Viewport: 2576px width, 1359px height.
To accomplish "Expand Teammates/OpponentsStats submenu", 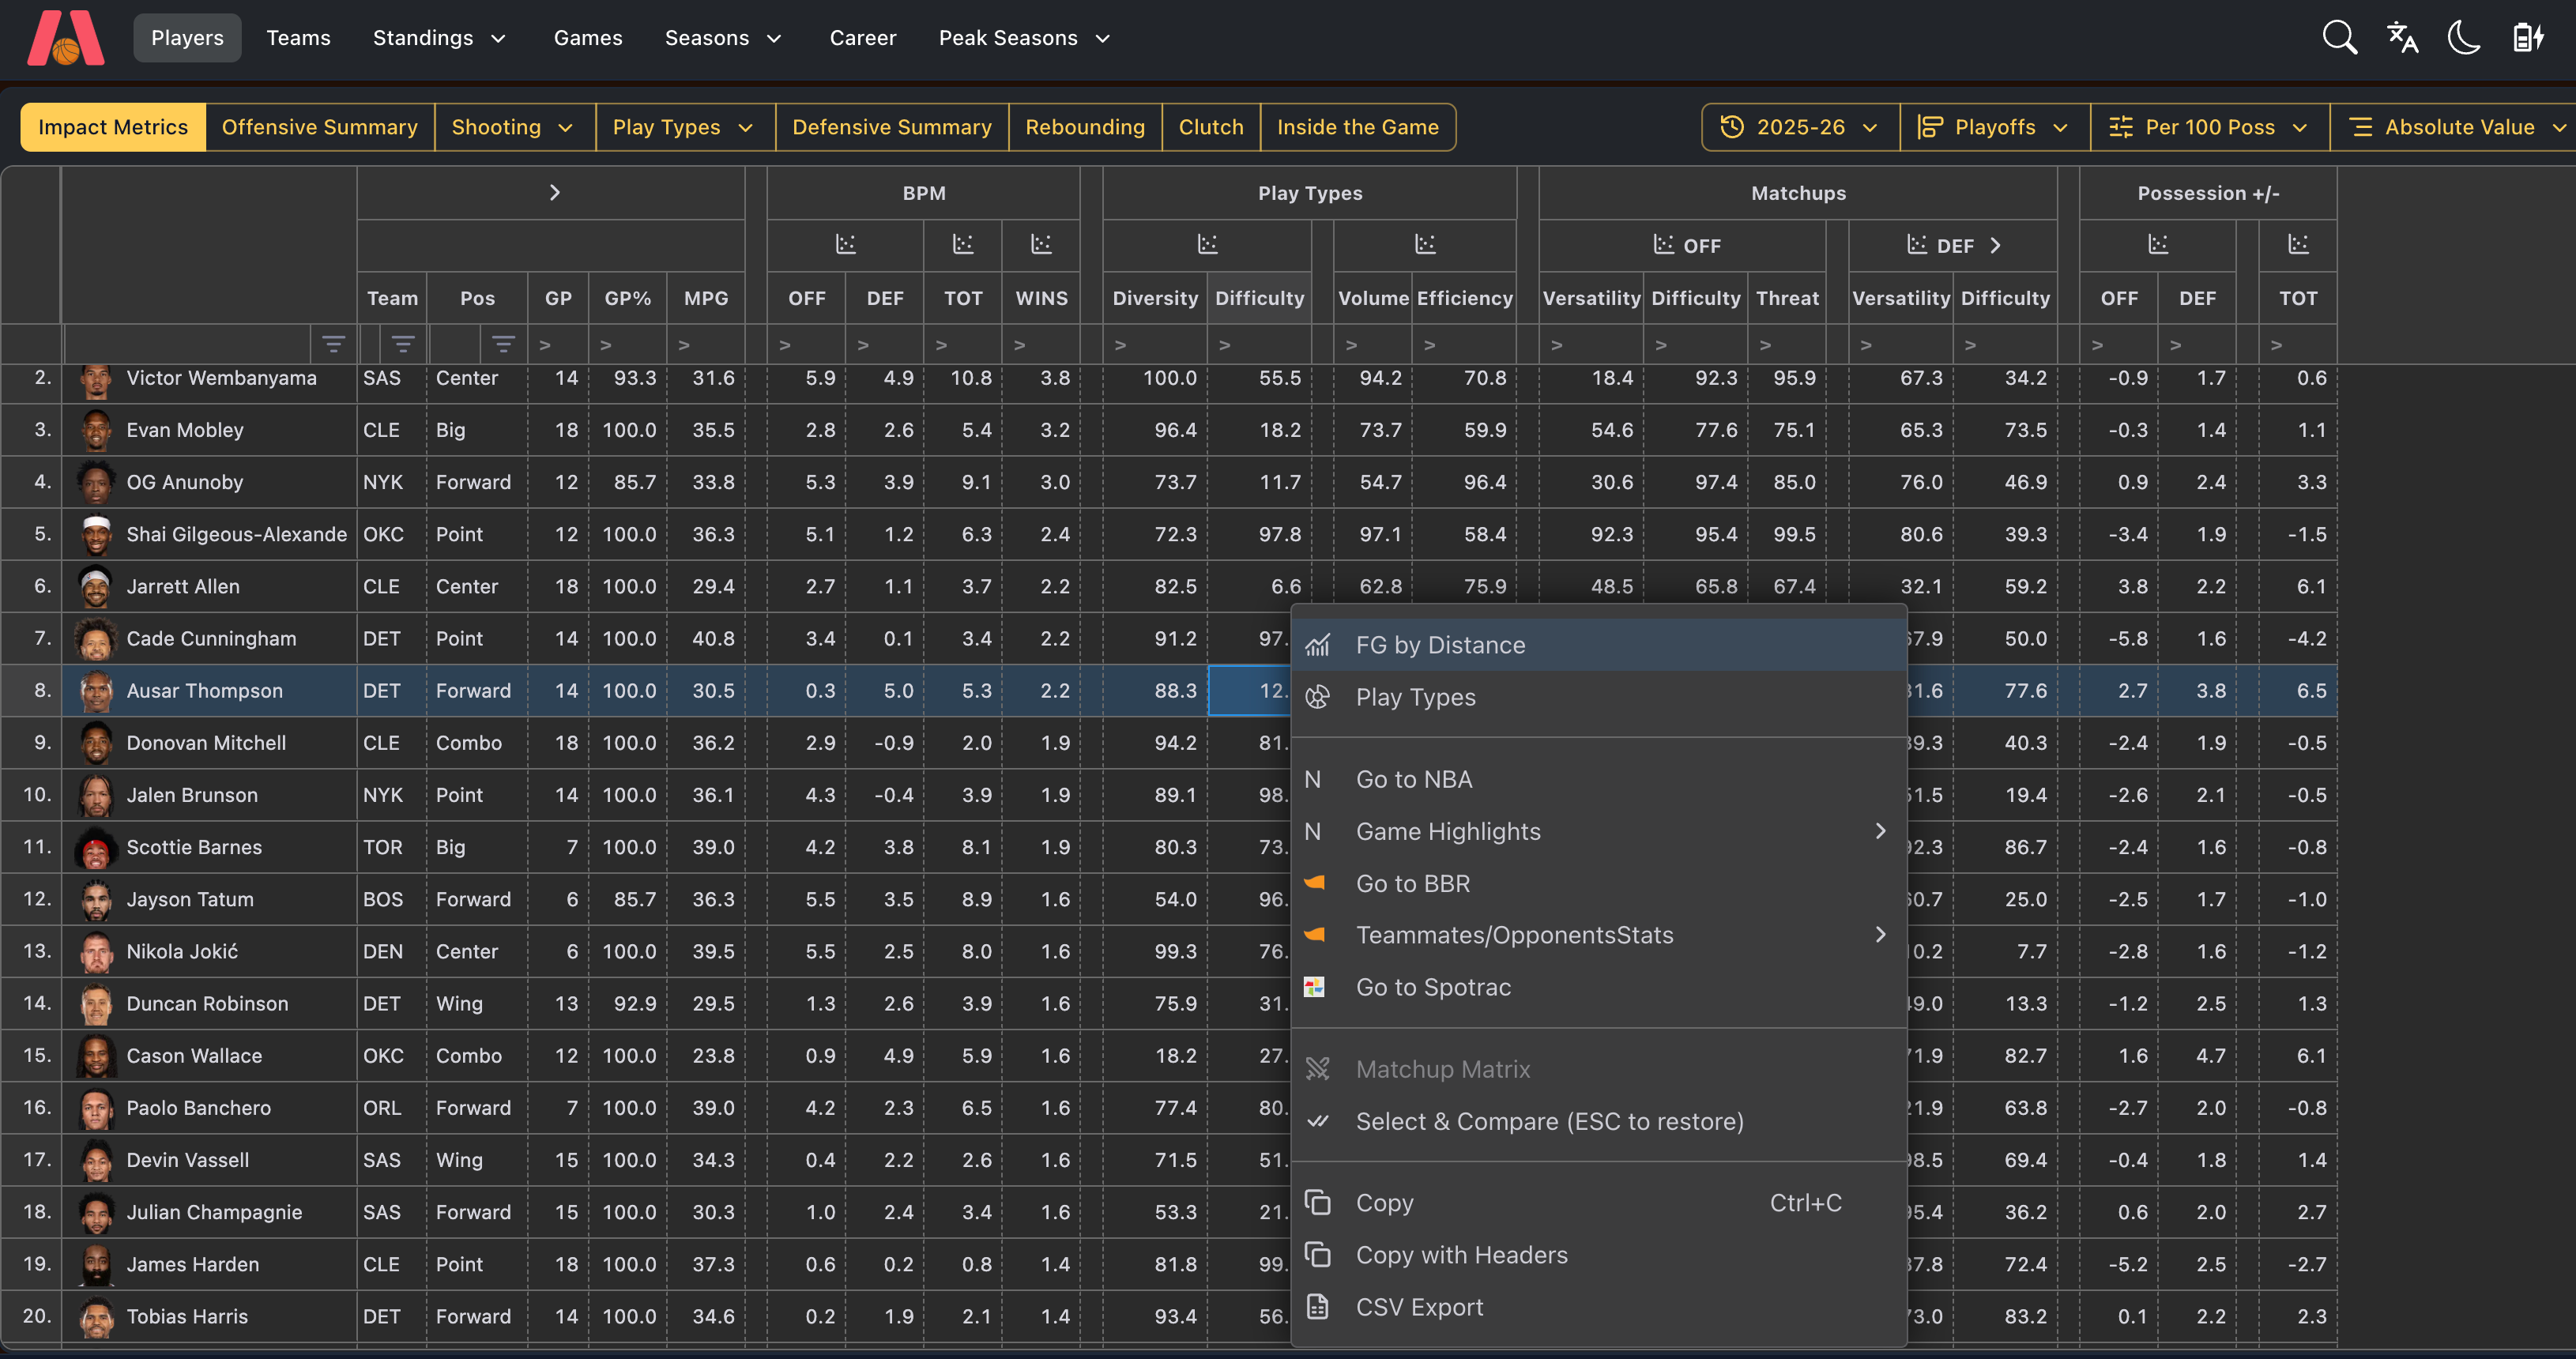I will [x=1880, y=934].
